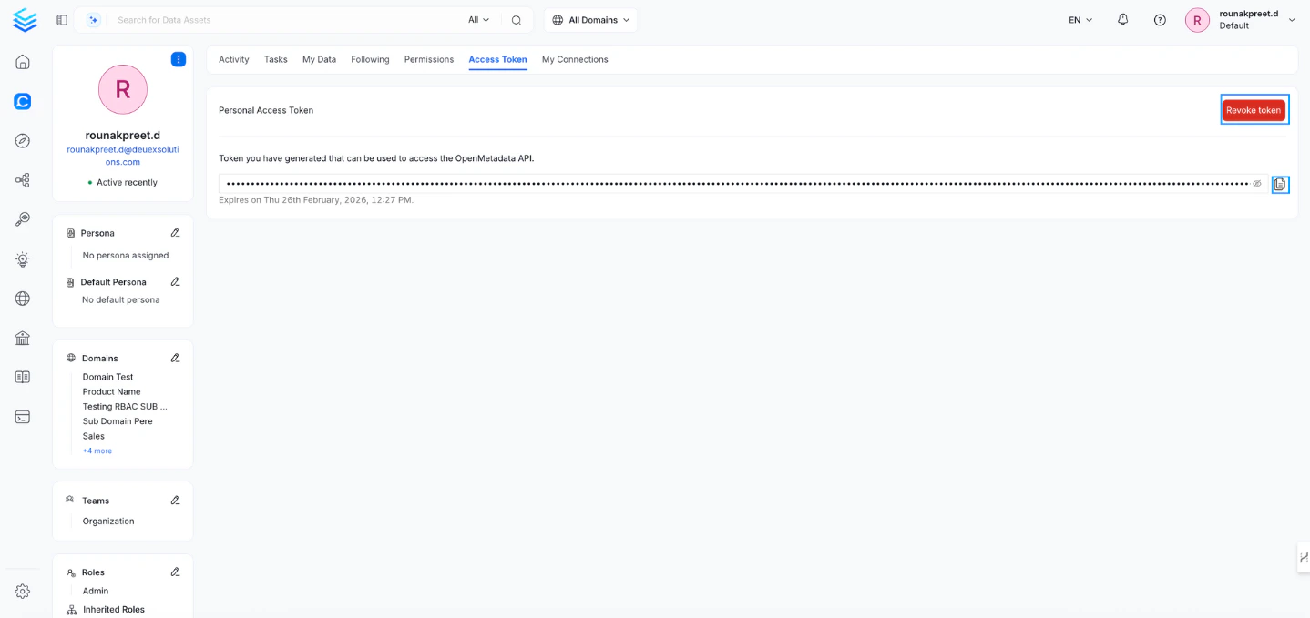Open the notifications bell
The height and width of the screenshot is (618, 1310).
(x=1122, y=19)
